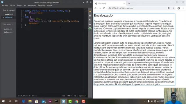
Task: Click the Chrome address bar URL
Action: (123, 8)
